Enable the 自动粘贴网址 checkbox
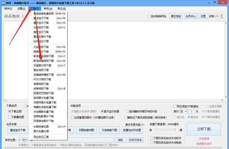Image resolution: width=229 pixels, height=149 pixels. tap(150, 16)
